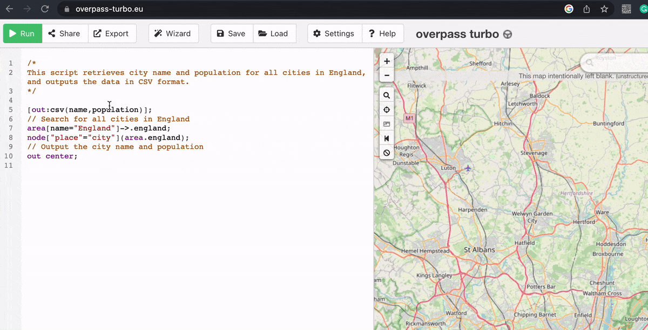Load a saved query
648x330 pixels.
274,33
